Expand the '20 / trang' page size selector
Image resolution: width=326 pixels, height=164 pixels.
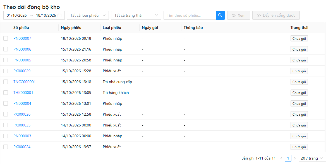coord(312,158)
